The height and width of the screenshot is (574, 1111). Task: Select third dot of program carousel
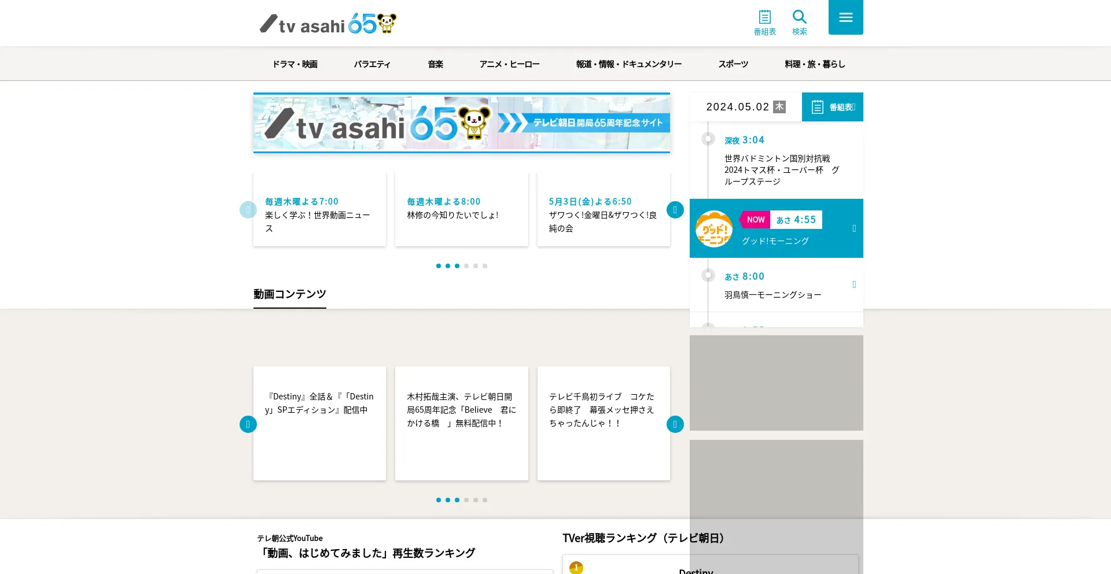pos(457,266)
